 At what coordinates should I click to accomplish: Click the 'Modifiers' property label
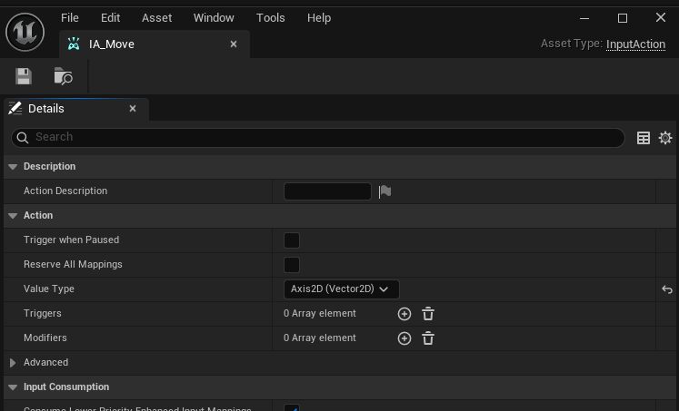click(45, 338)
